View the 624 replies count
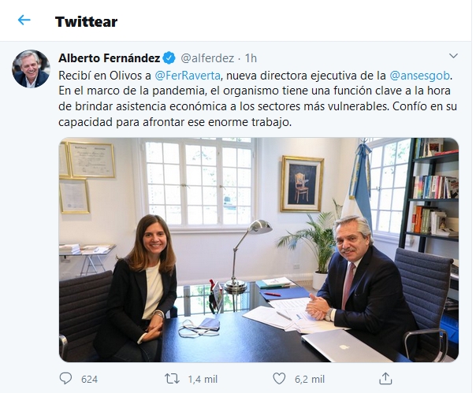Image resolution: width=476 pixels, height=393 pixels. [89, 379]
